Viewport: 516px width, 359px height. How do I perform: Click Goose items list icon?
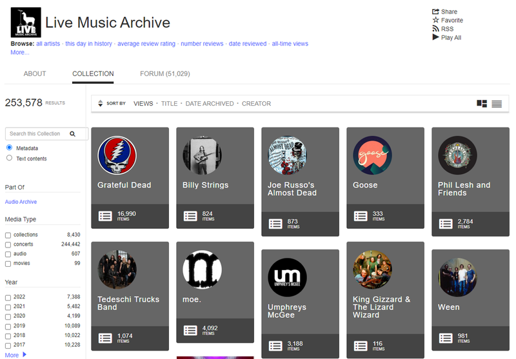(361, 216)
